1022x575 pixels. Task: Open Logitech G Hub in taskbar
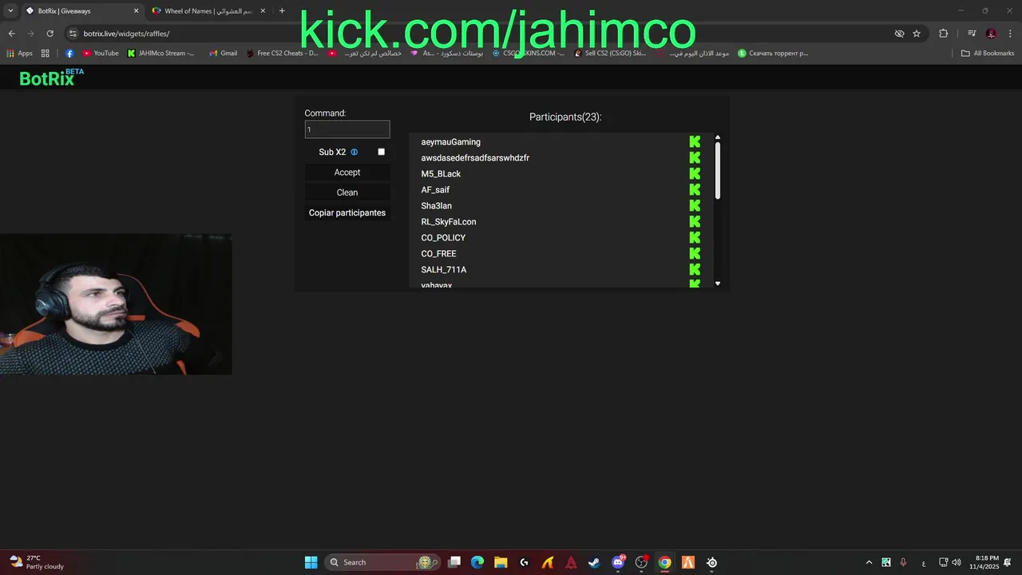pos(525,562)
